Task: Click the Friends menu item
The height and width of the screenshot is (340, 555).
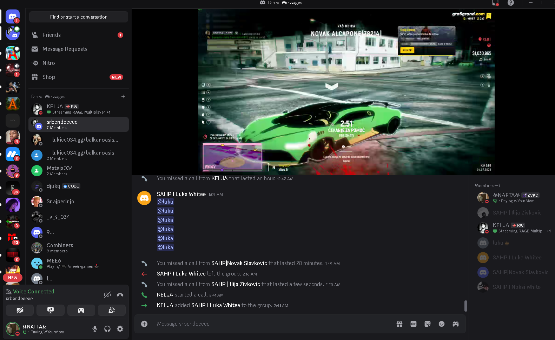Action: 79,35
